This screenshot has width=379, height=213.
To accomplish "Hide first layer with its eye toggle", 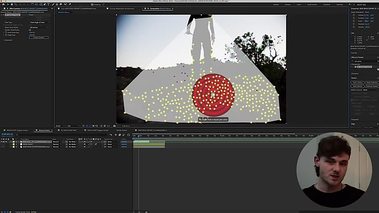I will (2, 142).
